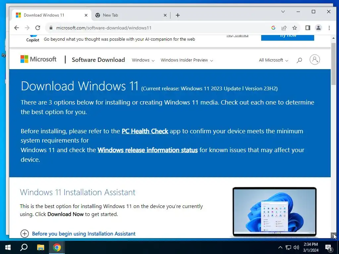The height and width of the screenshot is (254, 339).
Task: Open Chrome three-dot menu
Action: [x=329, y=28]
